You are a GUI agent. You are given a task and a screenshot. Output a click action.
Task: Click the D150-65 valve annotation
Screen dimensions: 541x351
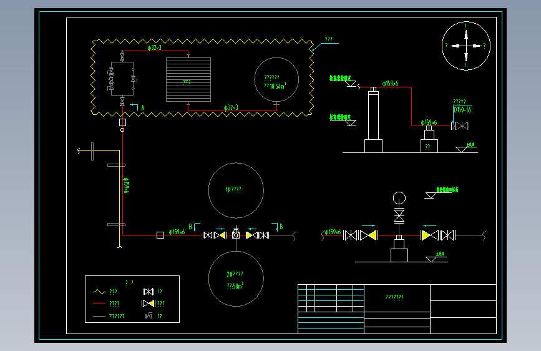(462, 110)
